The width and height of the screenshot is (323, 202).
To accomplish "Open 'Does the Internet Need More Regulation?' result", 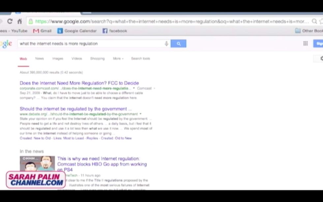I will [x=79, y=83].
